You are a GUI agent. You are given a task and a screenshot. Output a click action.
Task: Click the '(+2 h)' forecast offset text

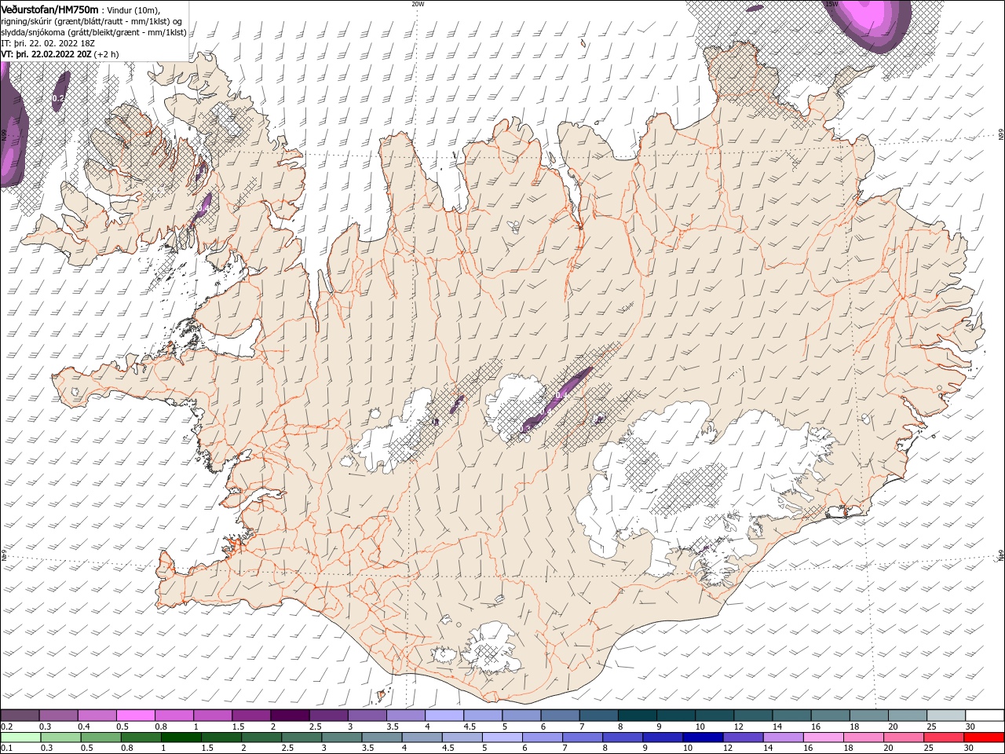[x=107, y=54]
